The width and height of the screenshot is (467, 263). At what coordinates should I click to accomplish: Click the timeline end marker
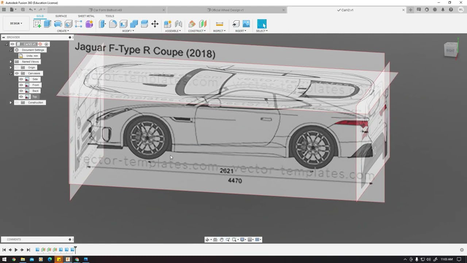[x=76, y=249]
